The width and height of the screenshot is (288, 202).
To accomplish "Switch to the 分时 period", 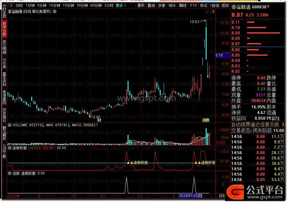I will [x=19, y=5].
